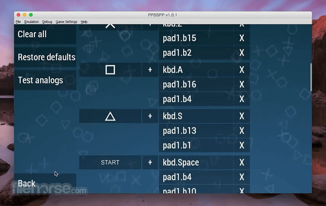Click the Triangle button mapping icon
Viewport: 326px width, 206px height.
(110, 116)
